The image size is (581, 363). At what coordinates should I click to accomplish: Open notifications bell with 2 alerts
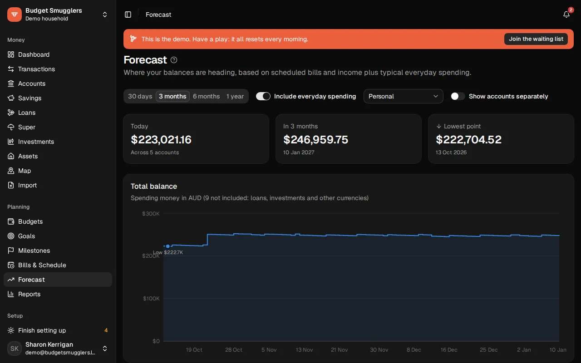tap(566, 15)
